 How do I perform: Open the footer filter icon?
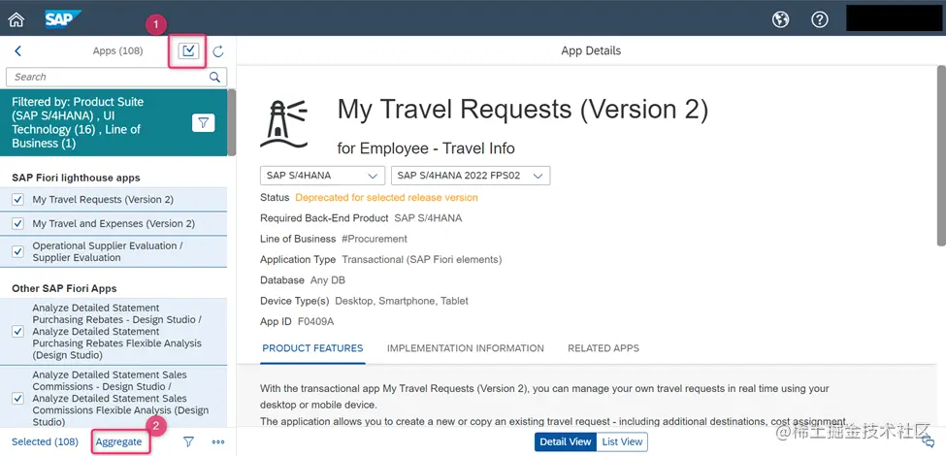click(x=189, y=442)
